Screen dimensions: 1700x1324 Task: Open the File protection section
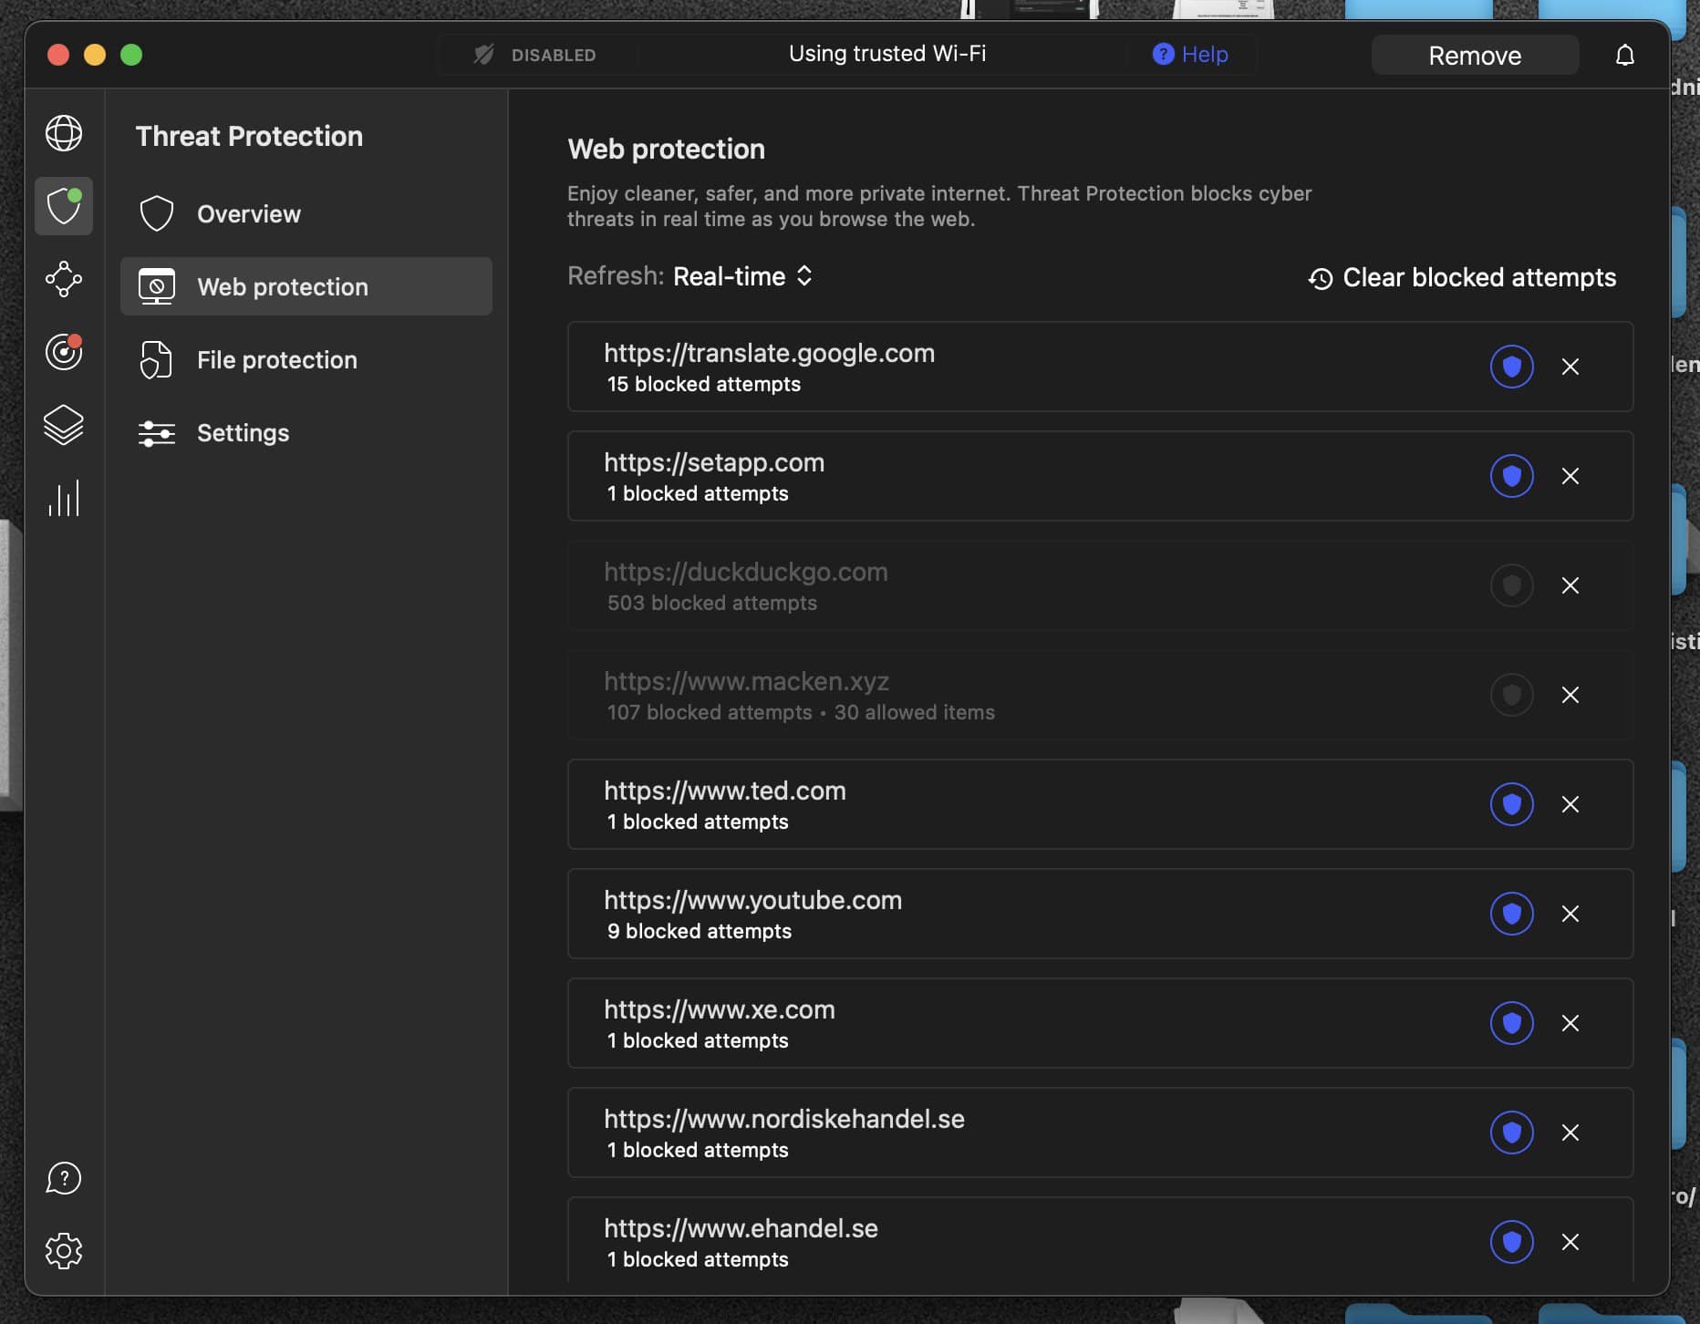306,359
